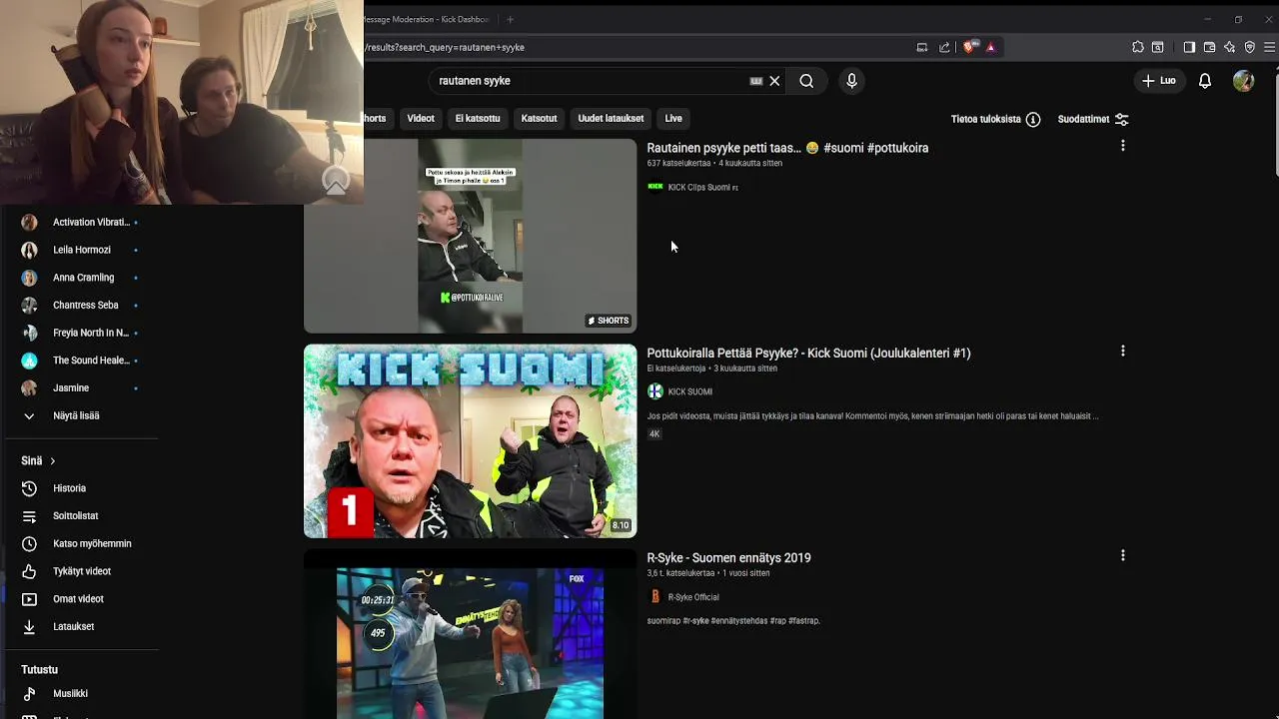1279x719 pixels.
Task: Open Leila Hormozi subscription channel
Action: (x=80, y=250)
